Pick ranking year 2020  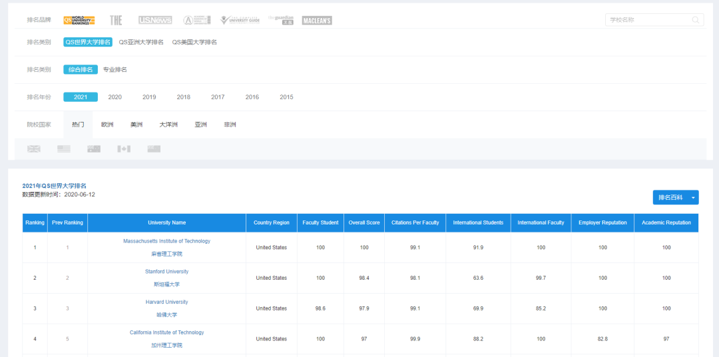pos(115,97)
